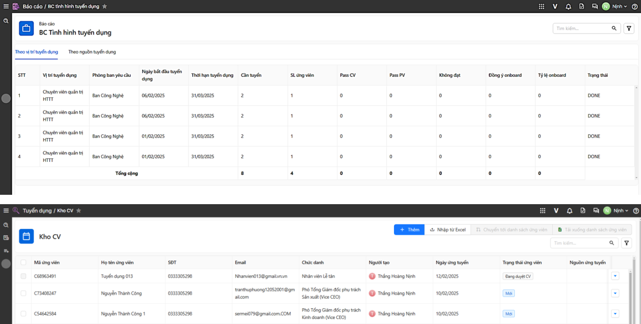Click the Tìm kiếm search field in Kho CV
Viewport: 641px width, 324px height.
580,243
